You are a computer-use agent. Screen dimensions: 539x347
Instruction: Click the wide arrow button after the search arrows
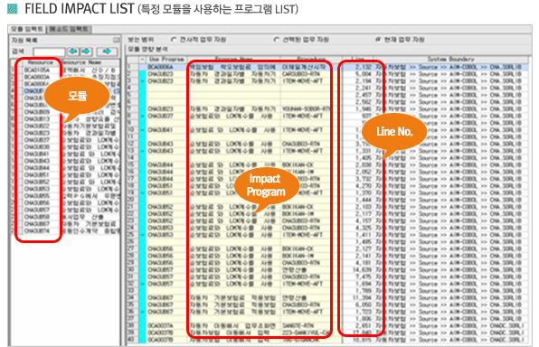point(107,52)
